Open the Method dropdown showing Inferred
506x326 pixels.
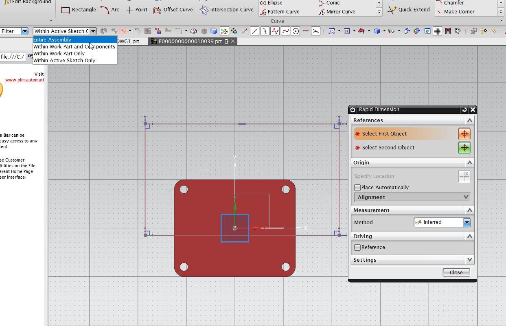(x=467, y=222)
